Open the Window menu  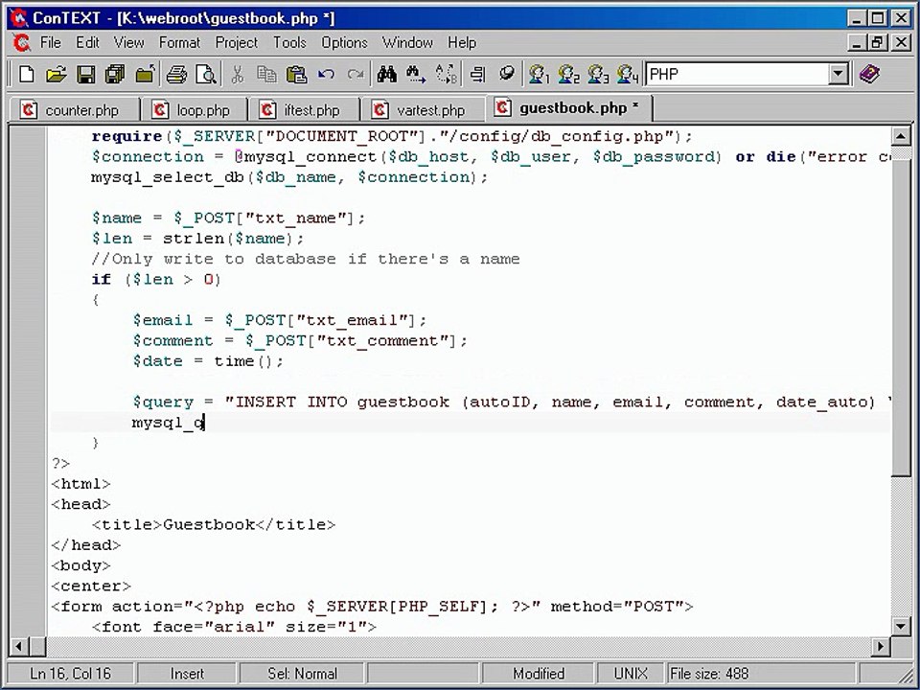[x=408, y=43]
